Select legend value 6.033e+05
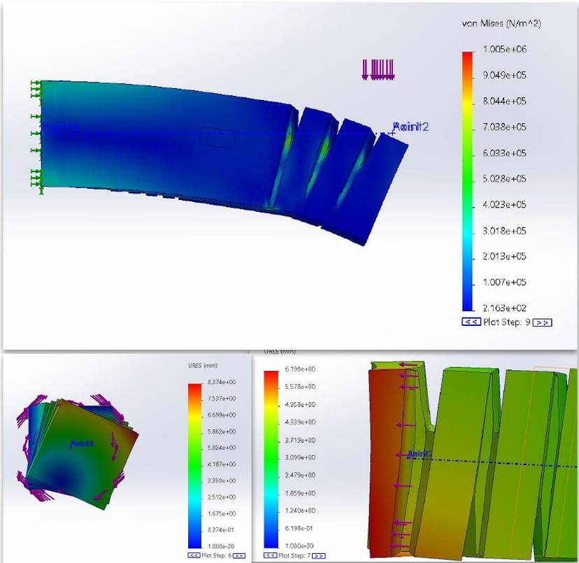This screenshot has width=579, height=563. pos(504,153)
